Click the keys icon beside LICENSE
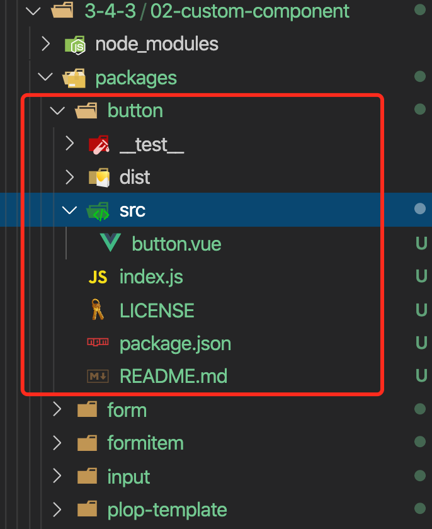The height and width of the screenshot is (529, 432). [98, 309]
